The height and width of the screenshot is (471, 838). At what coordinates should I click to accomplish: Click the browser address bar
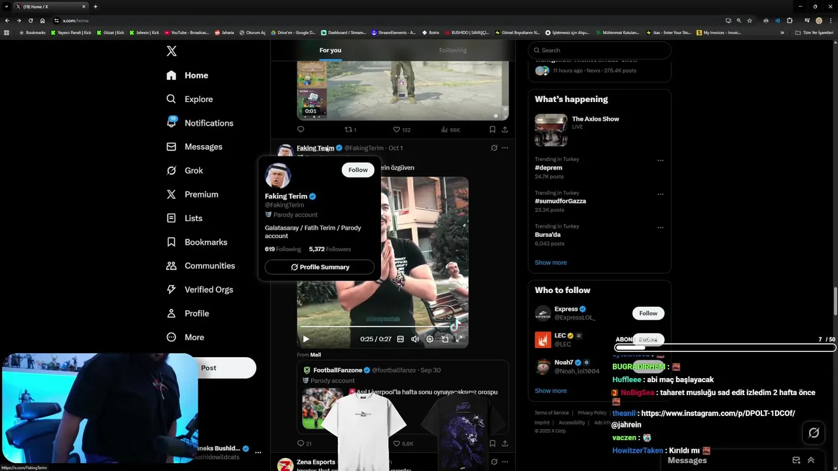pos(386,20)
